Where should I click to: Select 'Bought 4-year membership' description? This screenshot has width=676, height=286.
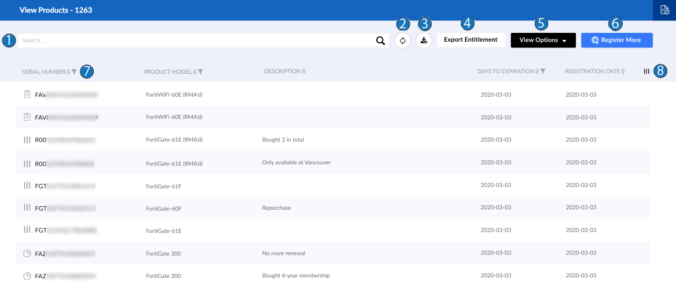click(295, 275)
